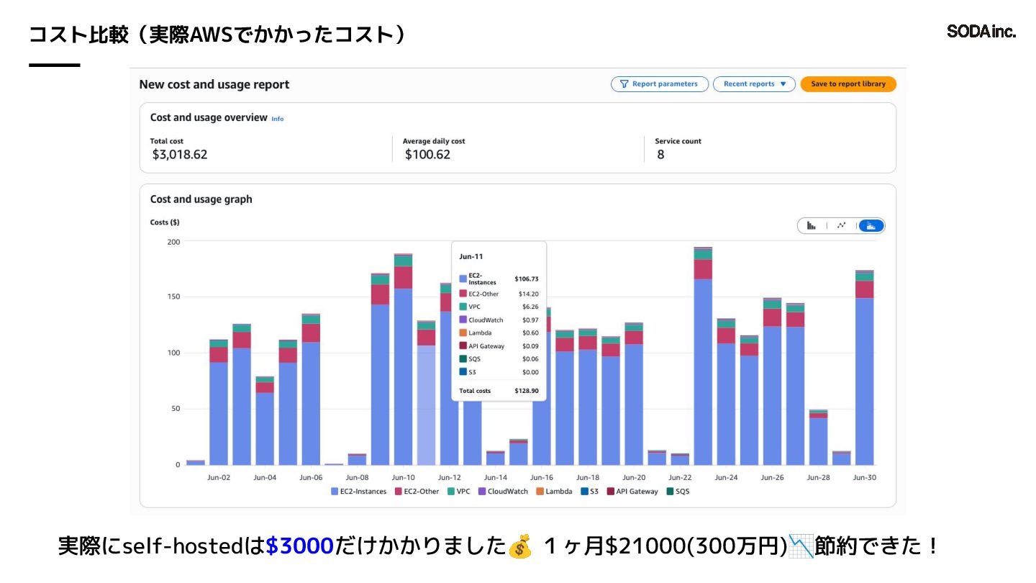Click the Lambda legend entry
1036x583 pixels.
(x=554, y=492)
